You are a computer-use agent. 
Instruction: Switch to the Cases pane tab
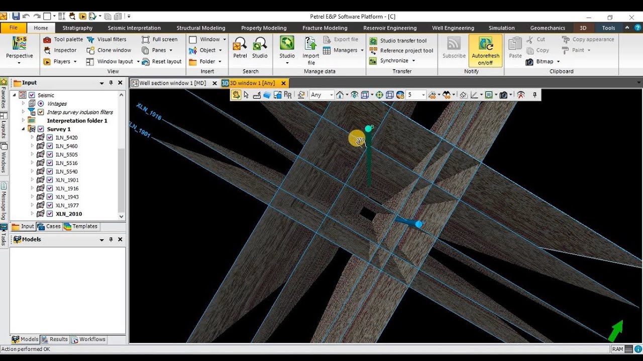[49, 227]
